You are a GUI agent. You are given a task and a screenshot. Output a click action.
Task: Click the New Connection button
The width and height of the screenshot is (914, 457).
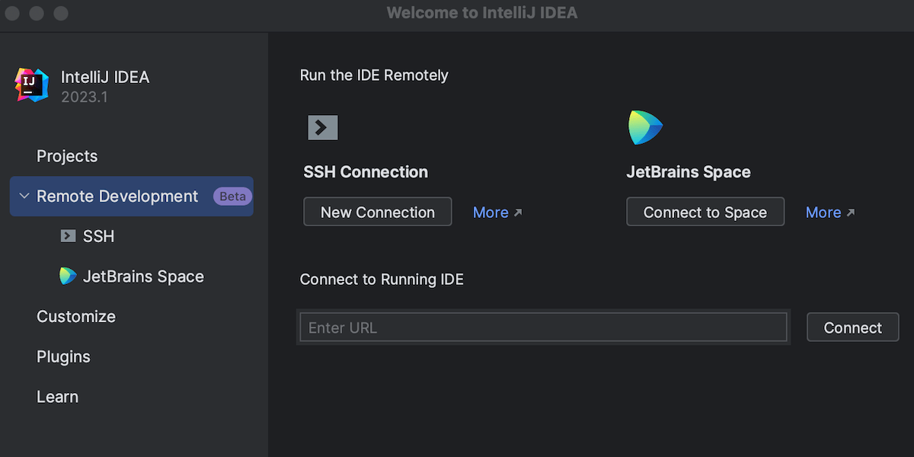[x=378, y=213]
